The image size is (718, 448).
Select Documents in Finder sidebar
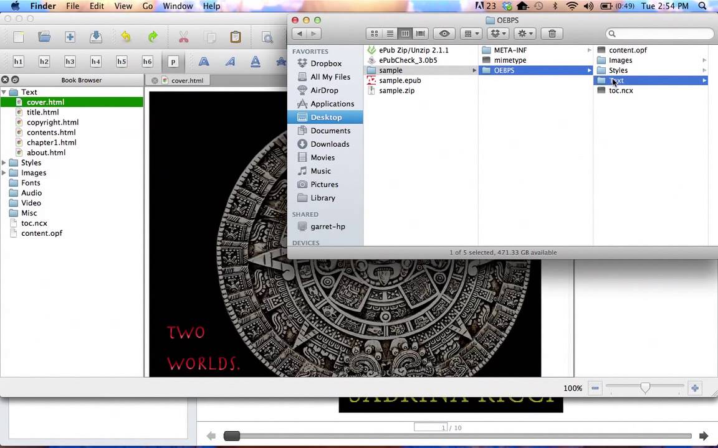(x=330, y=131)
